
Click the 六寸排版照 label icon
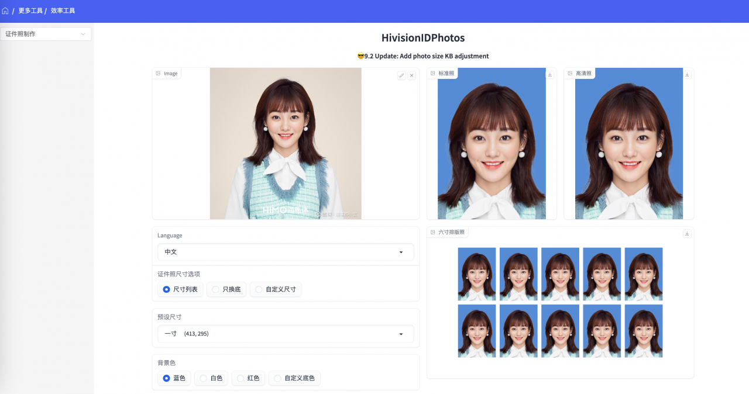pyautogui.click(x=433, y=232)
